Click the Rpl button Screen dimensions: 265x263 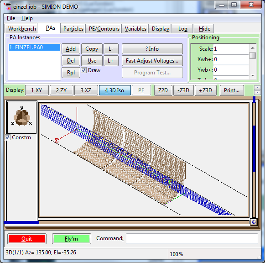(x=71, y=73)
